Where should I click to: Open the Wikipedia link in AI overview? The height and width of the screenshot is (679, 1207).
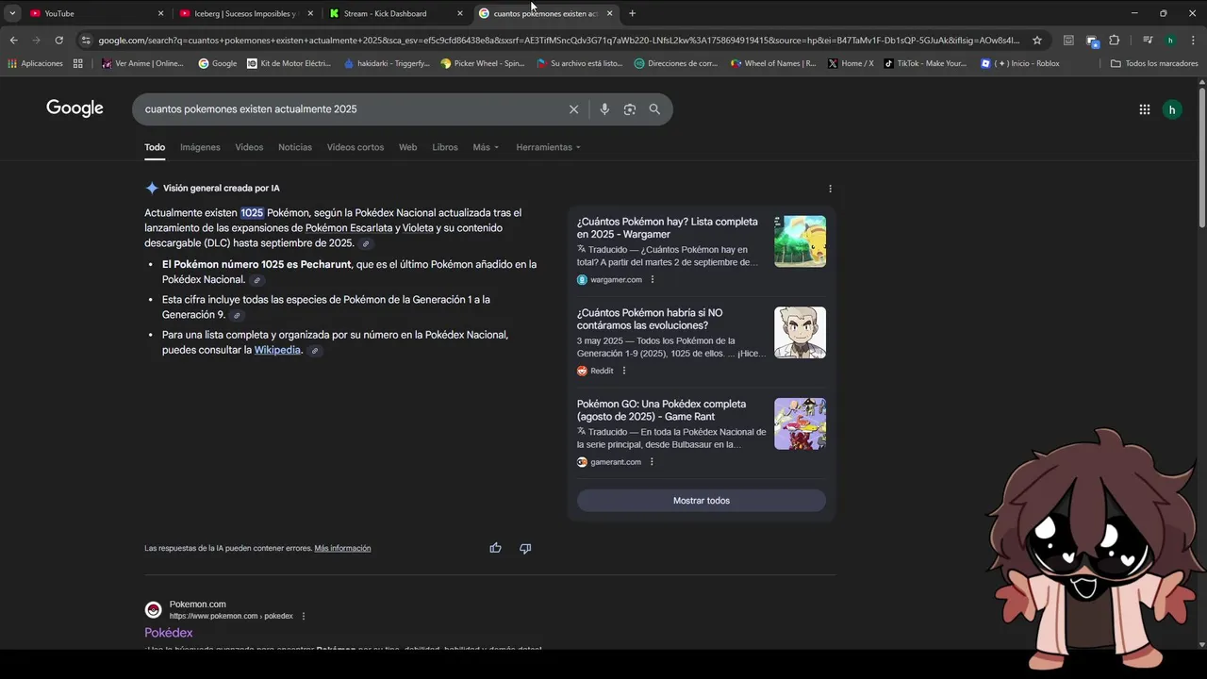point(277,350)
